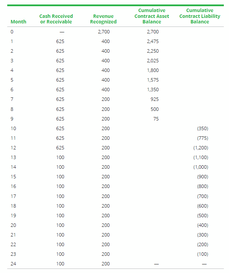This screenshot has height=273, width=229.
Task: Select the (600) liability balance in month 18
Action: pyautogui.click(x=202, y=206)
